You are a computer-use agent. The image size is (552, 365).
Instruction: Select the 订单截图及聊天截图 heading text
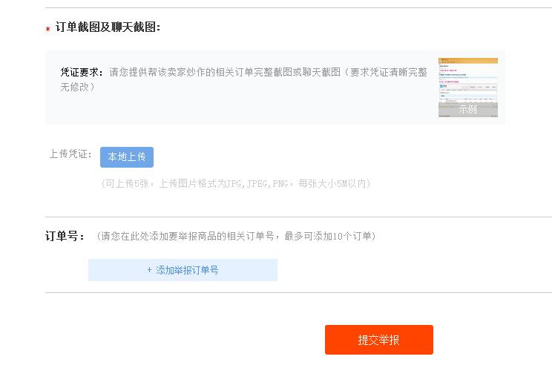point(108,27)
